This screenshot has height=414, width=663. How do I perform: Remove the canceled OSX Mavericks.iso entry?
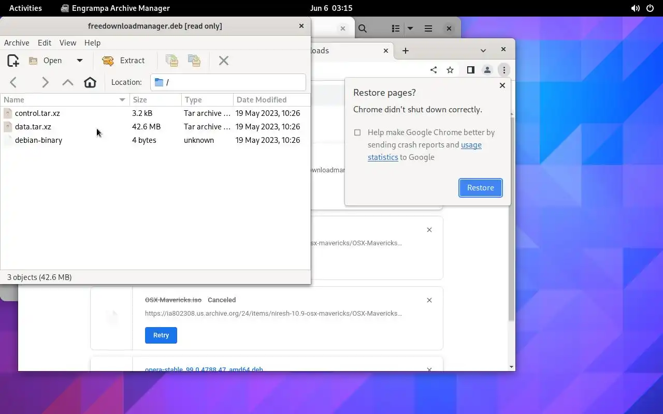(429, 300)
